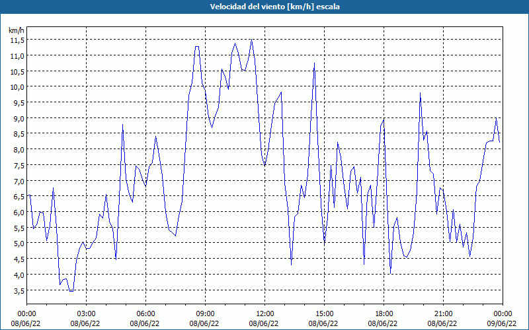Click the 'km/h' axis unit label
The image size is (529, 330).
pos(17,30)
